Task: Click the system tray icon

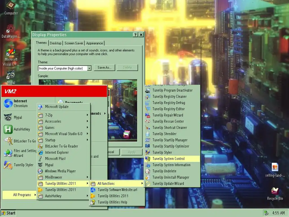Action: click(x=266, y=213)
